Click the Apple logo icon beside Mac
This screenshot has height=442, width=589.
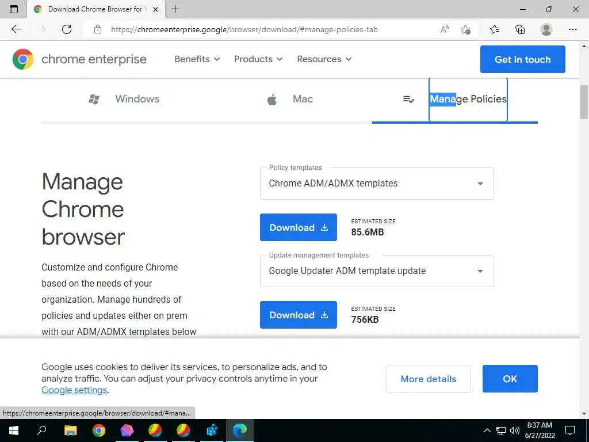point(272,100)
